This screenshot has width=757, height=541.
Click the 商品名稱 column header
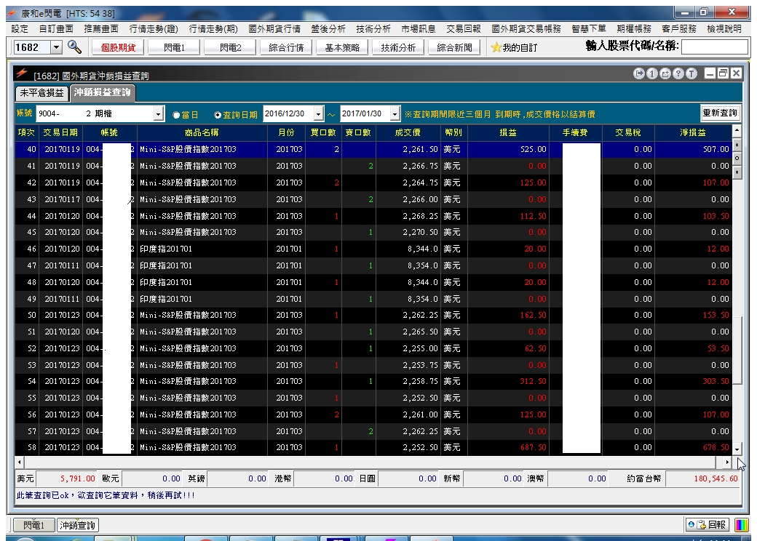(202, 132)
